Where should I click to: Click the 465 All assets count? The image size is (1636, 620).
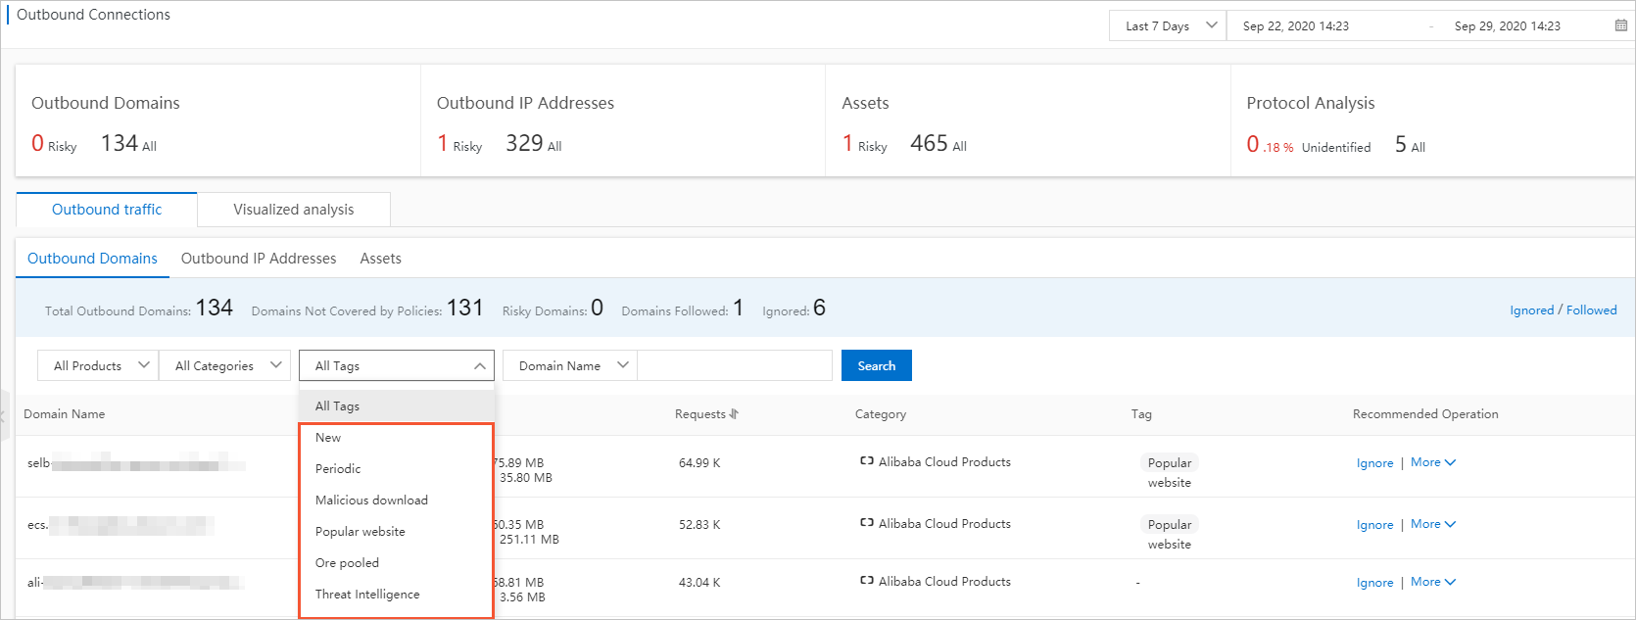pos(938,144)
